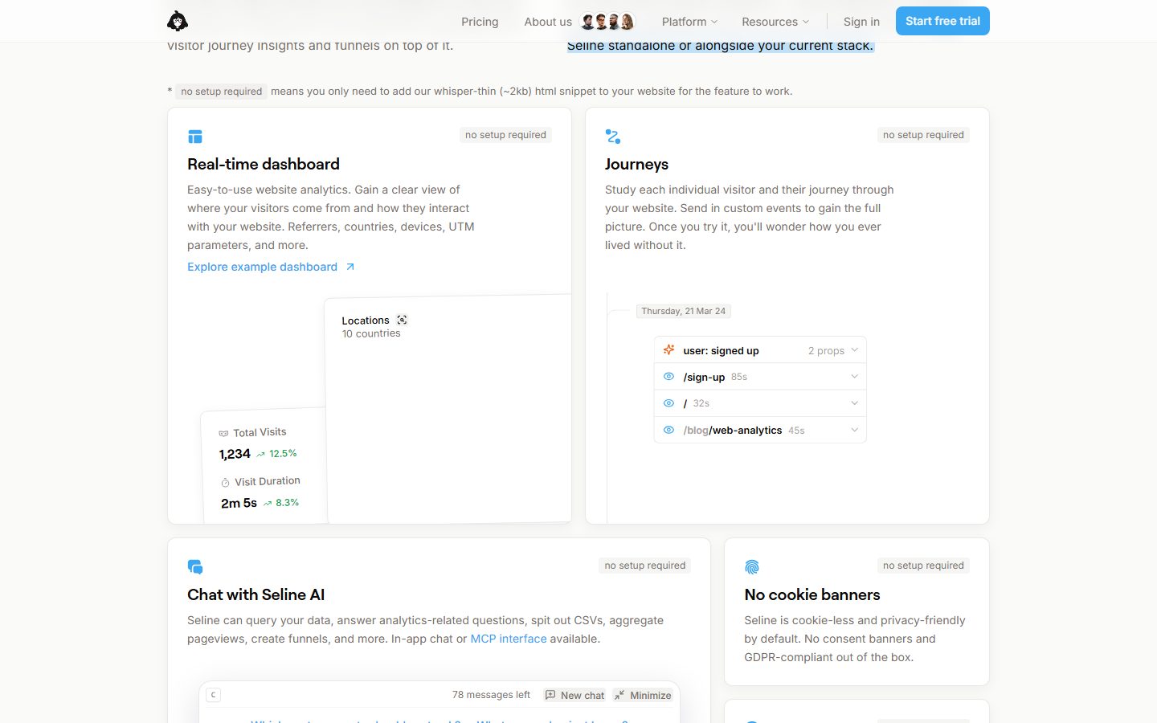This screenshot has width=1157, height=723.
Task: Click the Minimize arrows icon
Action: pos(619,695)
